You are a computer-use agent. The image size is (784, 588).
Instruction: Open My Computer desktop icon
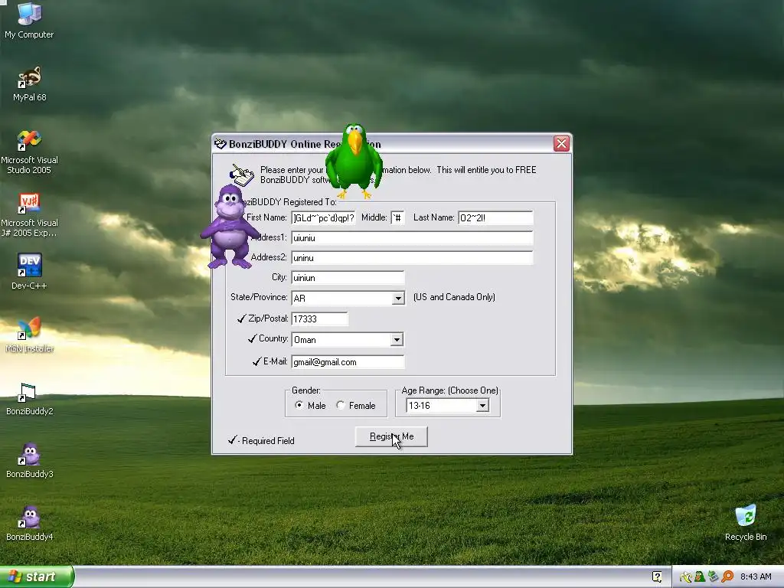(29, 21)
